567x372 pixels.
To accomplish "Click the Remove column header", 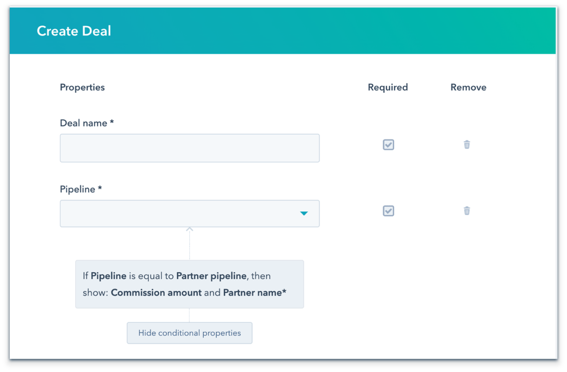I will pyautogui.click(x=468, y=87).
